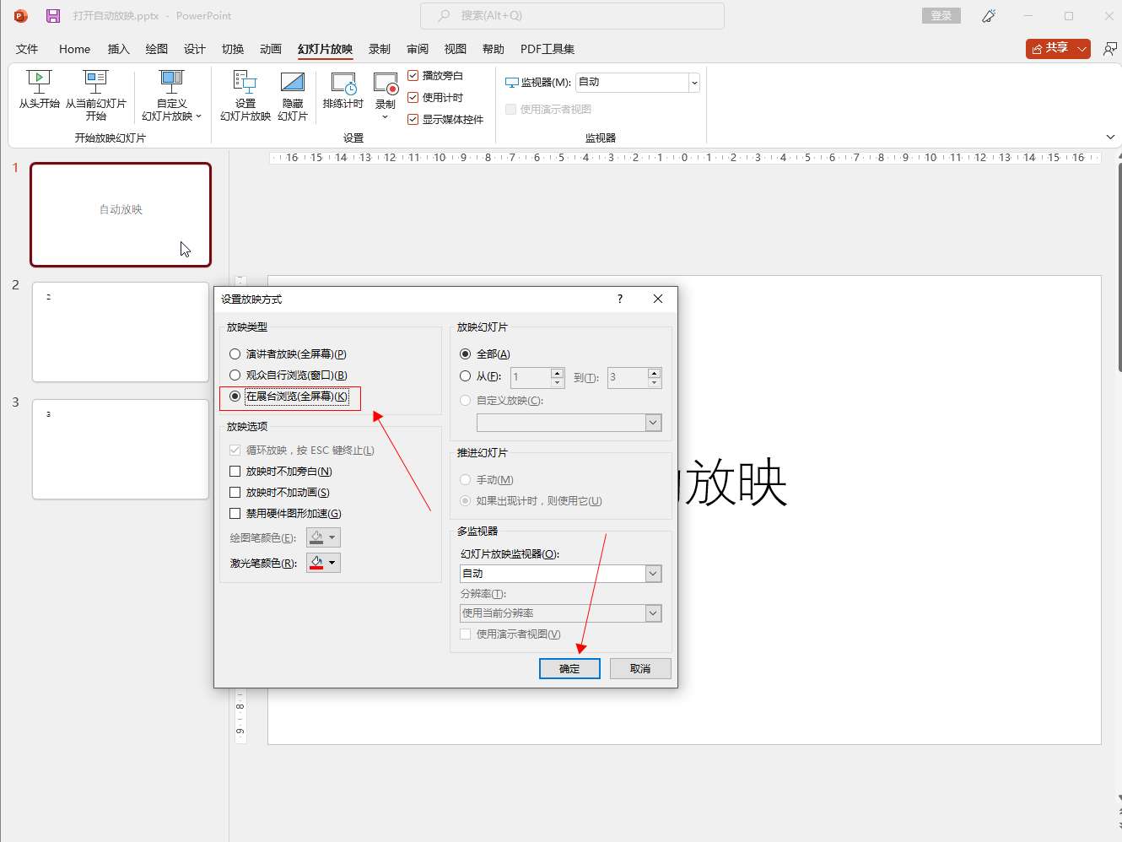Increase the From slide number spinner
Screen dimensions: 1122x842
coord(558,372)
